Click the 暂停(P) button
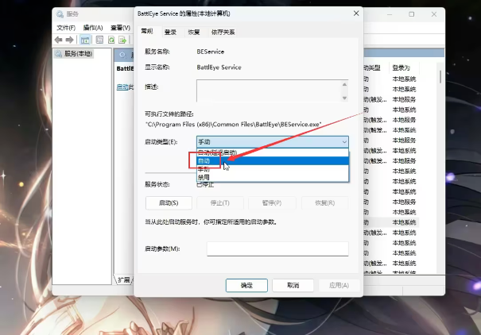The image size is (481, 335). (x=272, y=202)
